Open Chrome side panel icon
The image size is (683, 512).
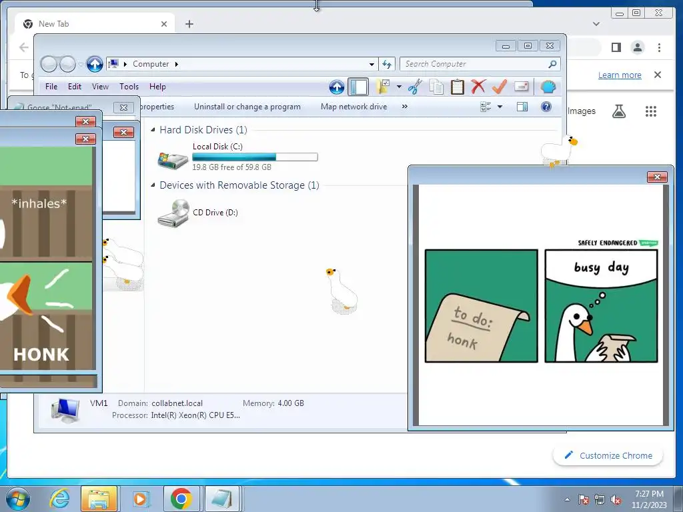616,47
